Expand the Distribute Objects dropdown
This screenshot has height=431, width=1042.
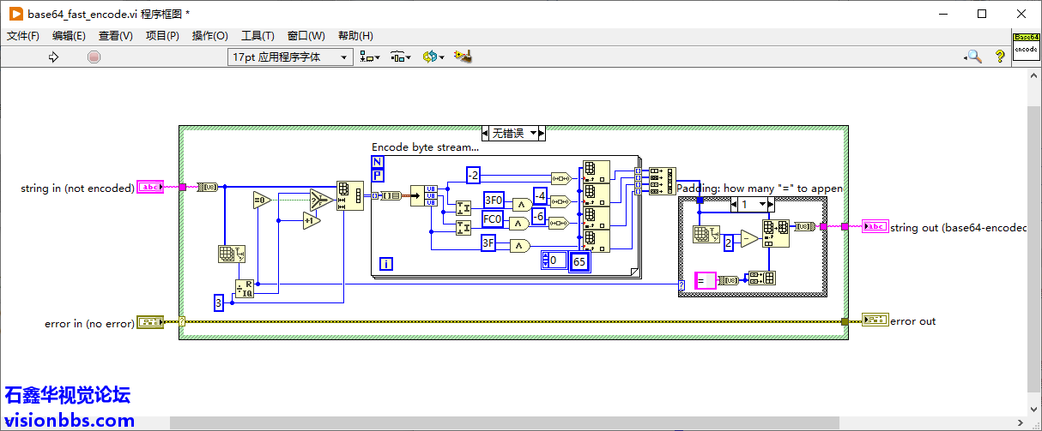[401, 57]
